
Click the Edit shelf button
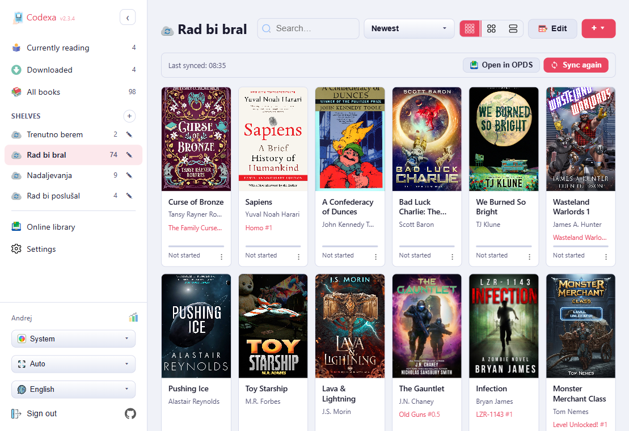tap(552, 28)
